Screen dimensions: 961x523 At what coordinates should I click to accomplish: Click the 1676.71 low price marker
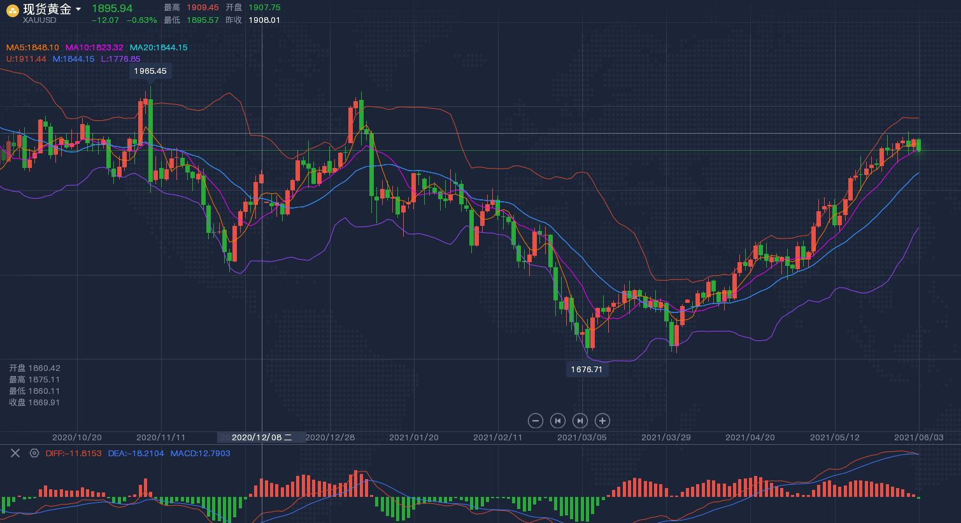587,370
